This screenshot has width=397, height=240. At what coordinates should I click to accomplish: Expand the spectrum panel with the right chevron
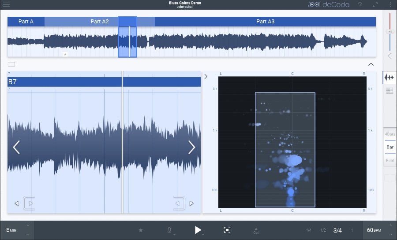pyautogui.click(x=206, y=77)
